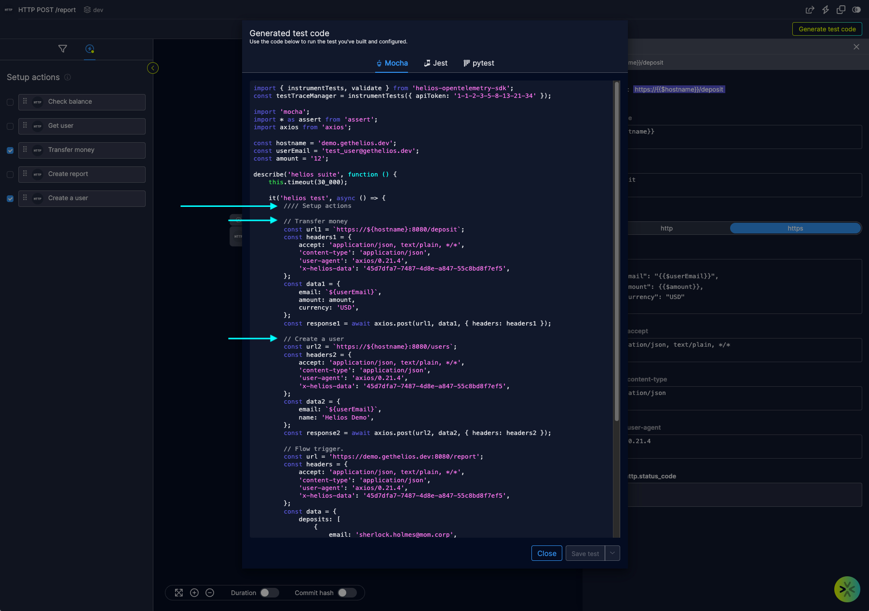Click the share icon in top bar
Screen dimensions: 869x611
[810, 10]
